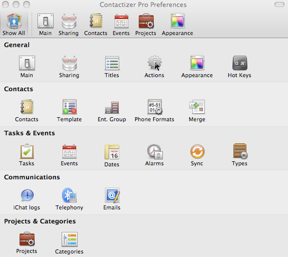Image resolution: width=288 pixels, height=257 pixels.
Task: Click the toolbar toggle pill button in title bar
Action: click(x=280, y=4)
